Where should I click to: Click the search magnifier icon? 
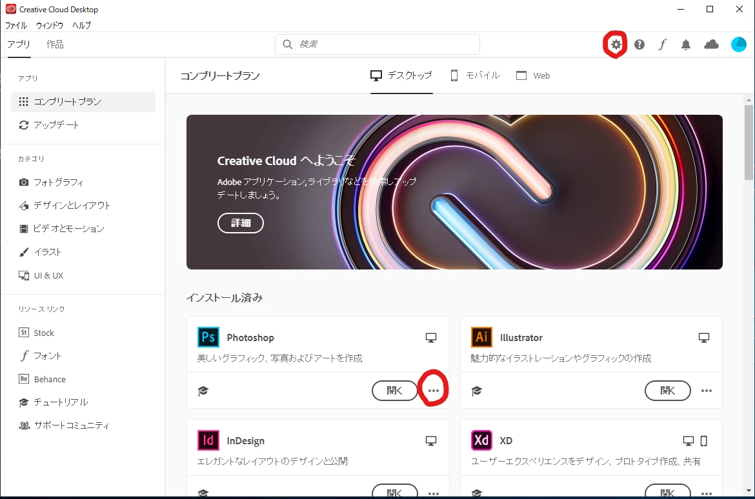click(x=287, y=44)
